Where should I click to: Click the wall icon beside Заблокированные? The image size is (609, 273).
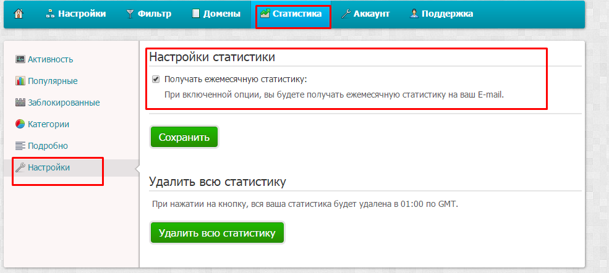click(x=20, y=103)
